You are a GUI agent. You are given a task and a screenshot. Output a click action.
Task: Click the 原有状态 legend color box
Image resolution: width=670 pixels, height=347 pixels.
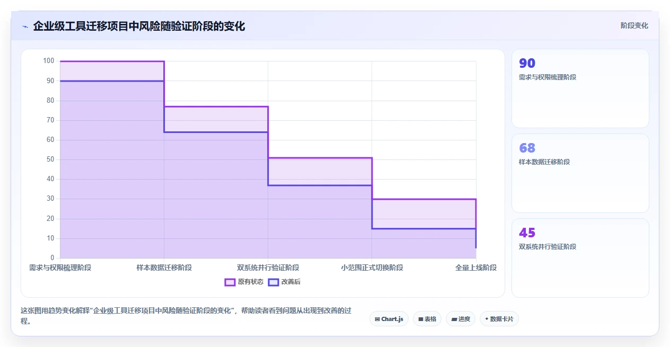(x=230, y=282)
